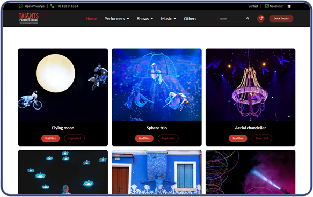
Task: Add Sphere trio to Enquiry Cart
Action: [168, 138]
